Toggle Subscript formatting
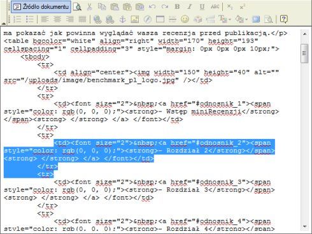The width and height of the screenshot is (312, 234). [x=230, y=7]
